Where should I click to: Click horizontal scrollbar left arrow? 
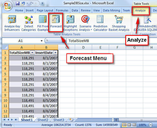point(116,120)
